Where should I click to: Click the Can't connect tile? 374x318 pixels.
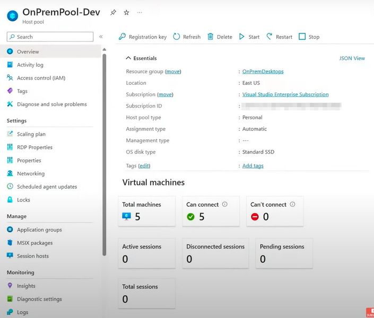275,211
